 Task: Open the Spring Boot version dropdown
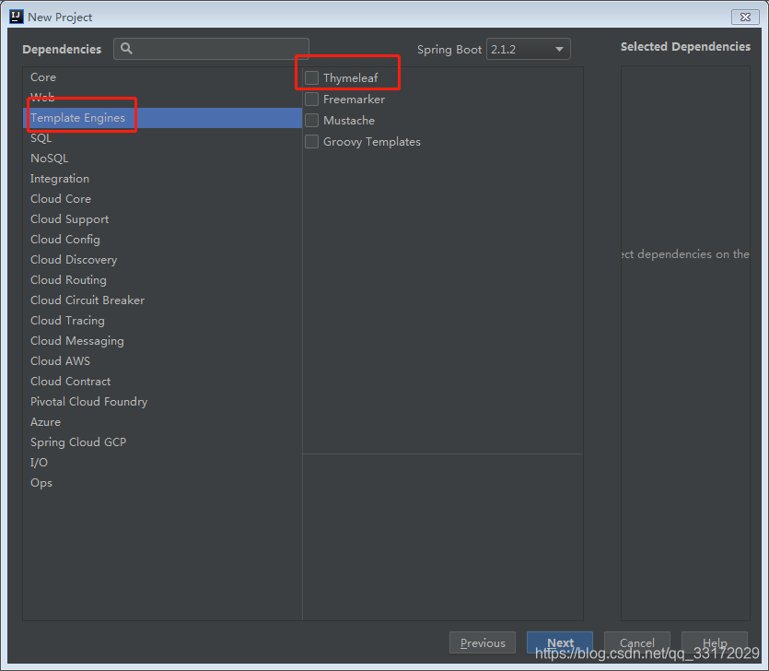click(529, 49)
